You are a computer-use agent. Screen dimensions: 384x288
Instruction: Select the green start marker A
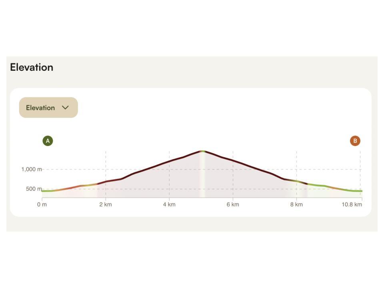pos(48,141)
